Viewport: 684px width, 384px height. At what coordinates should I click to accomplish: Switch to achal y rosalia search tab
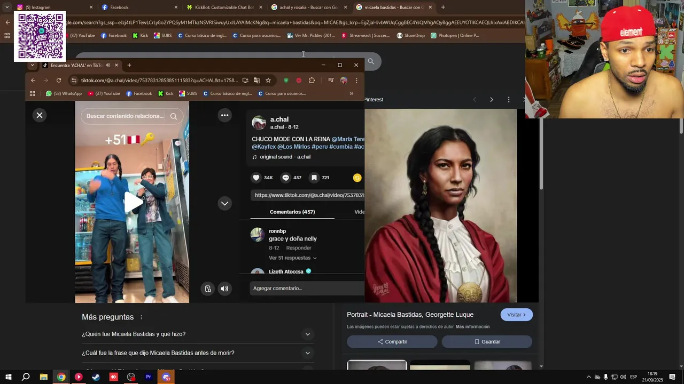click(x=309, y=7)
